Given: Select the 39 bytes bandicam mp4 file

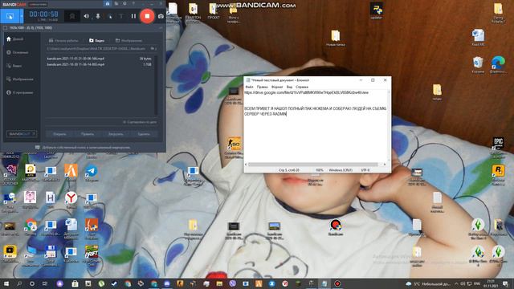Looking at the screenshot, I should [x=99, y=59].
